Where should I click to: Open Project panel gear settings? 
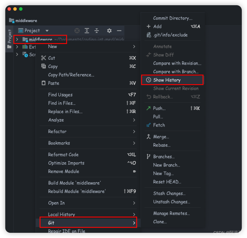[109, 31]
